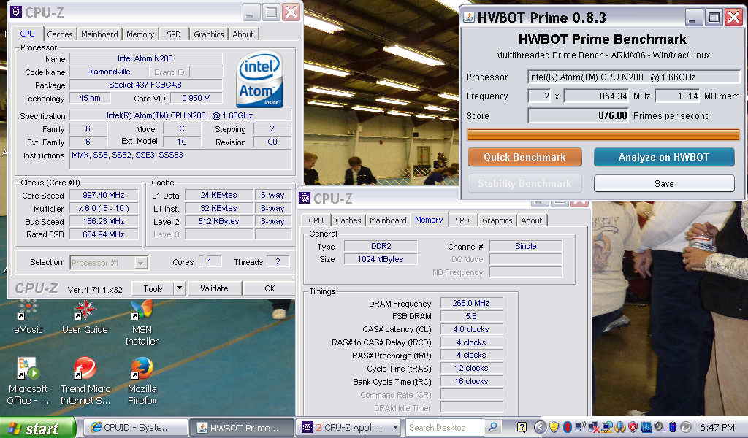Open the User Guide desktop shortcut
Screen dimensions: 748x438
[x=85, y=317]
